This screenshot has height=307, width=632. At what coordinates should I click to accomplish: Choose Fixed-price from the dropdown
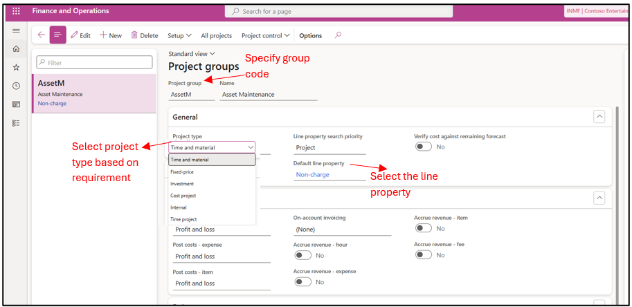212,171
